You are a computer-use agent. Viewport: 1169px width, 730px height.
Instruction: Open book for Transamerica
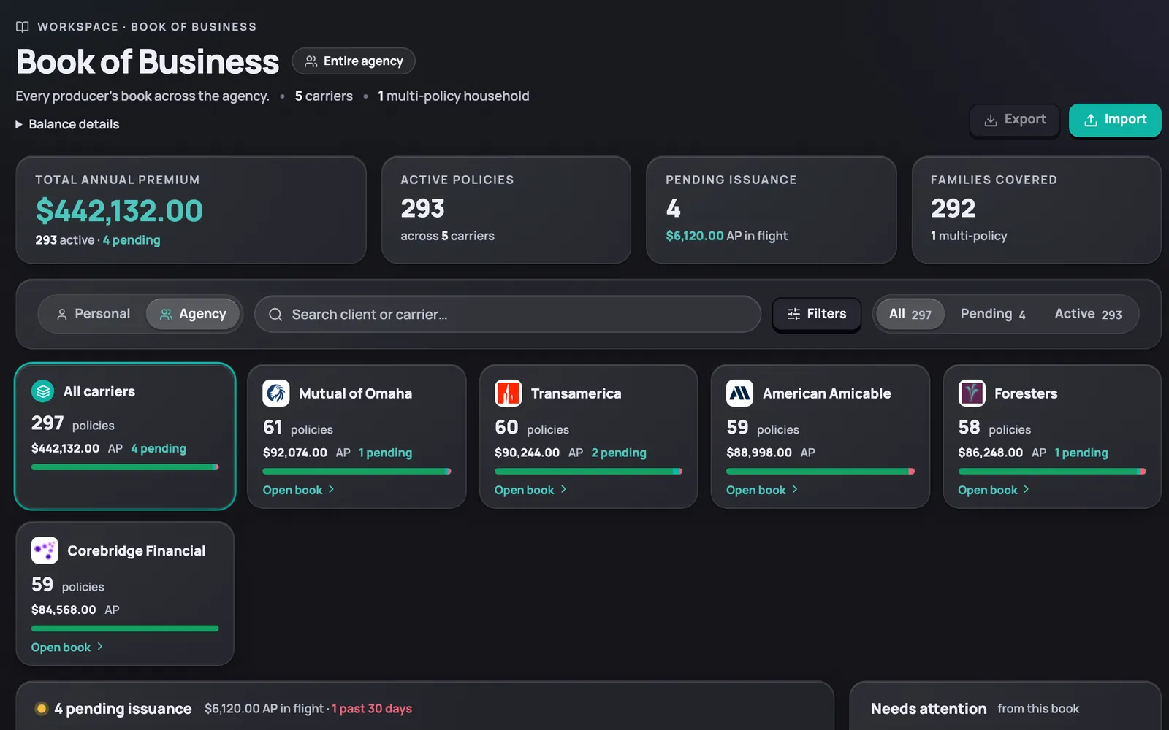point(530,490)
